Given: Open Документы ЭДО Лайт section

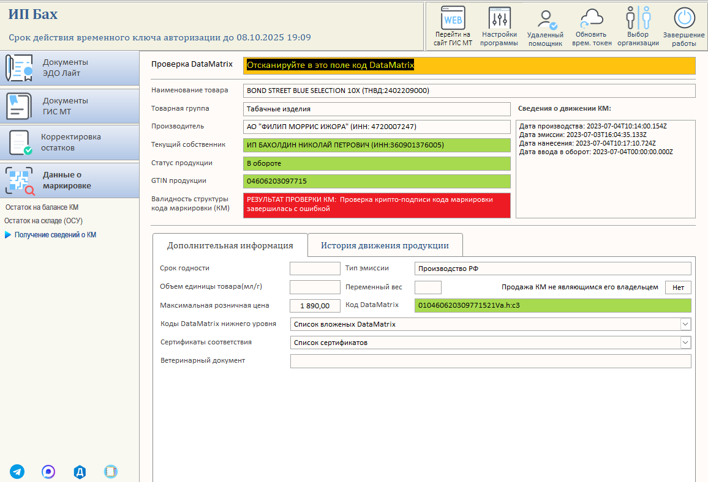Looking at the screenshot, I should (70, 68).
